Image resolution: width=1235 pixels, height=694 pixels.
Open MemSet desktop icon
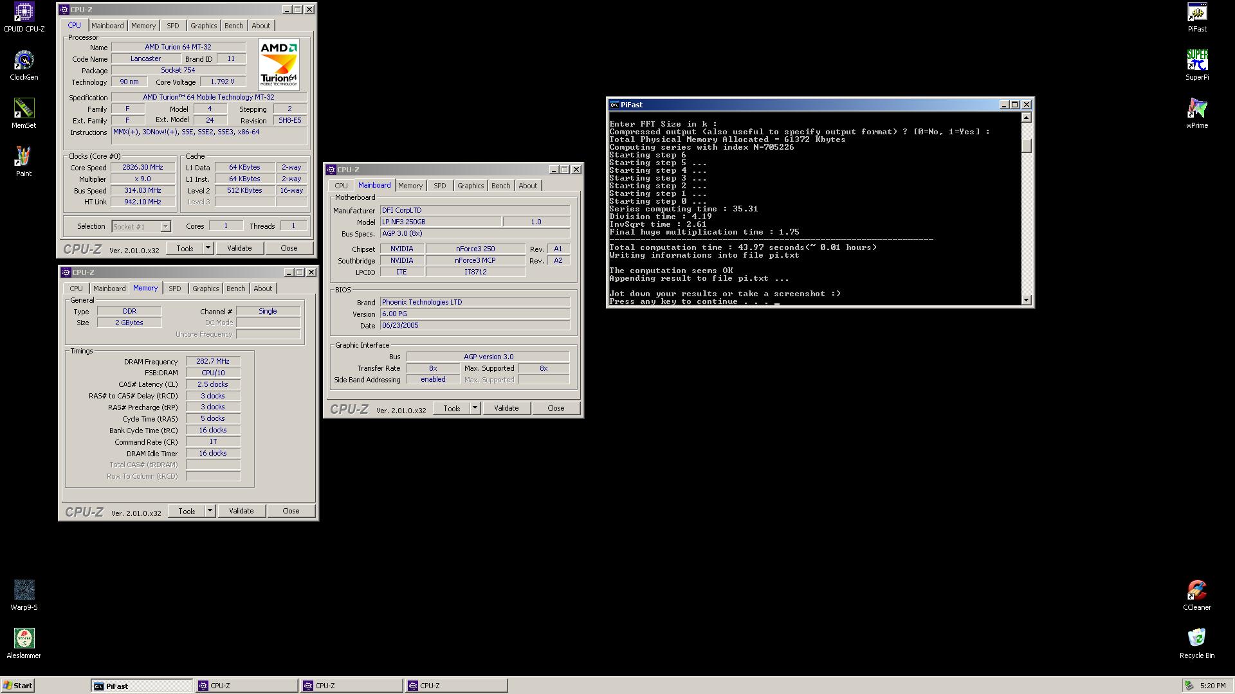point(24,114)
